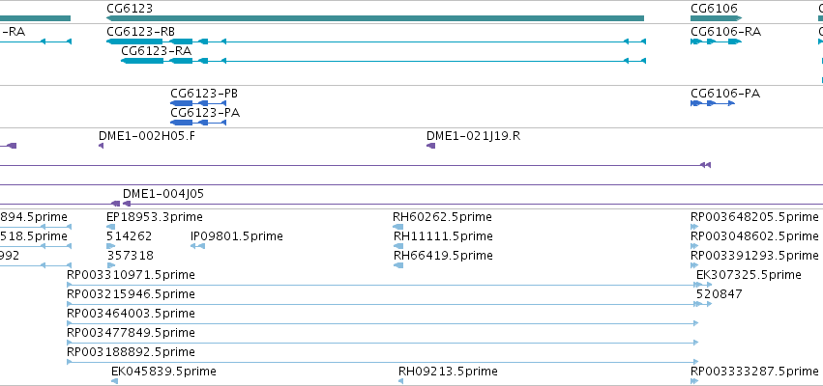Viewport: 823px width, 386px height.
Task: Click the CG6106-PA protein label
Action: [x=725, y=94]
